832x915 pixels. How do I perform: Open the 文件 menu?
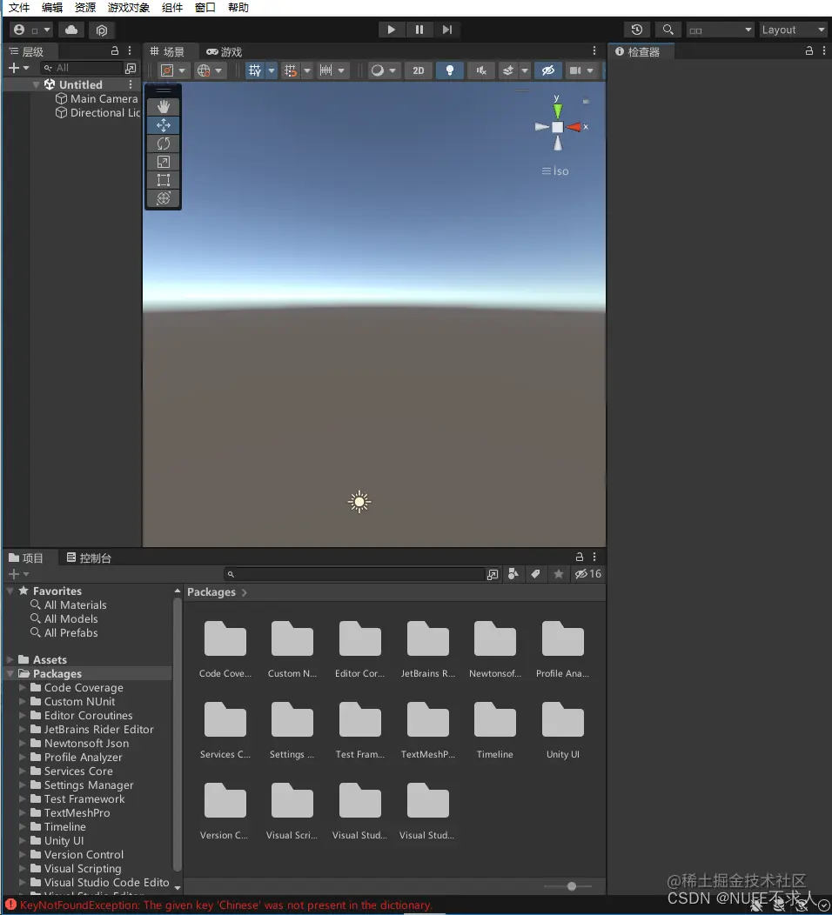coord(18,8)
